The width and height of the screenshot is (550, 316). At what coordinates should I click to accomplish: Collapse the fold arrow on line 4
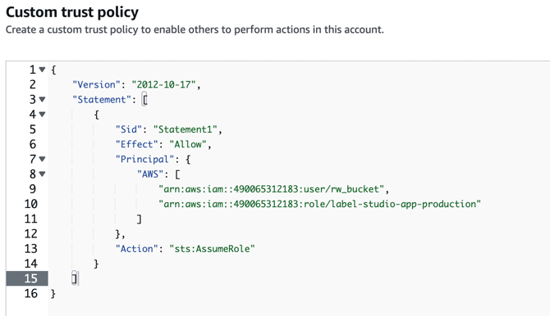(x=42, y=114)
